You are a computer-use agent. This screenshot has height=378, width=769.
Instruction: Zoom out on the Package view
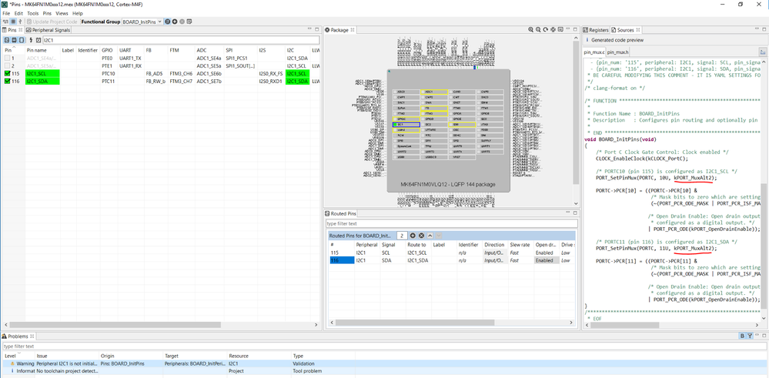[x=538, y=30]
